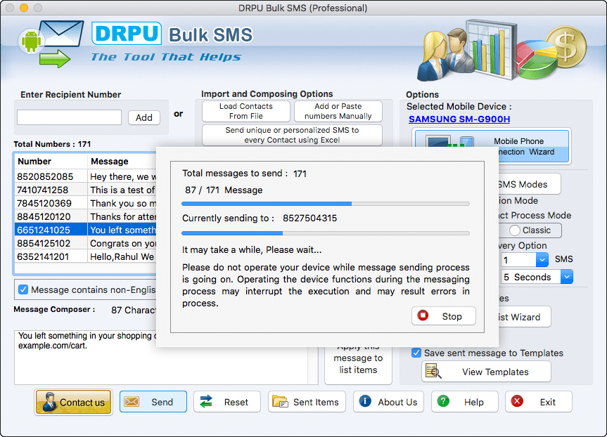Screen dimensions: 607x437
Task: Click the About Us button
Action: (x=388, y=402)
